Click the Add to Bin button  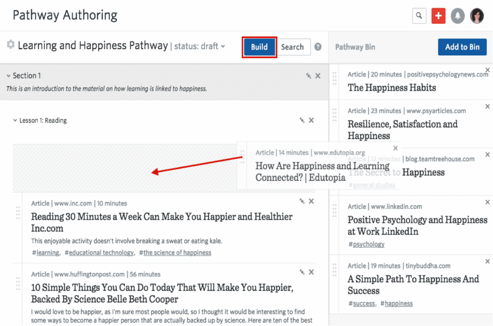[x=462, y=47]
